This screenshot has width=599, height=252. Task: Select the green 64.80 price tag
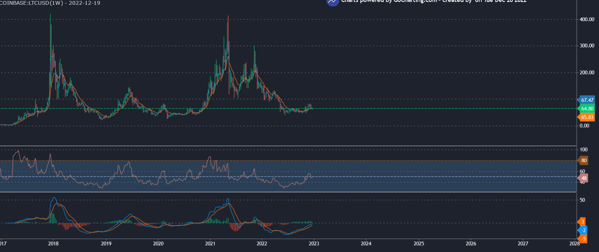(586, 109)
